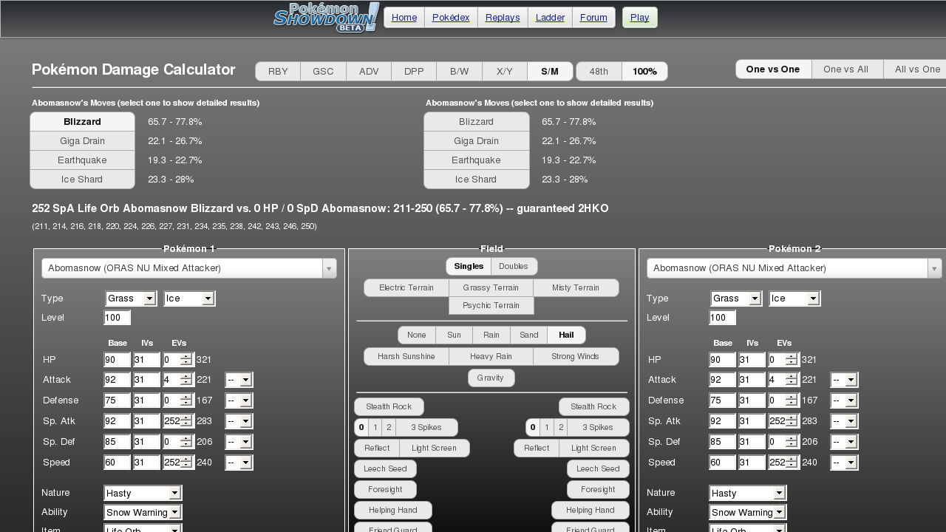This screenshot has height=532, width=946.
Task: Open Pokémon 2 Sp. Atk boost dropdown
Action: tap(845, 421)
